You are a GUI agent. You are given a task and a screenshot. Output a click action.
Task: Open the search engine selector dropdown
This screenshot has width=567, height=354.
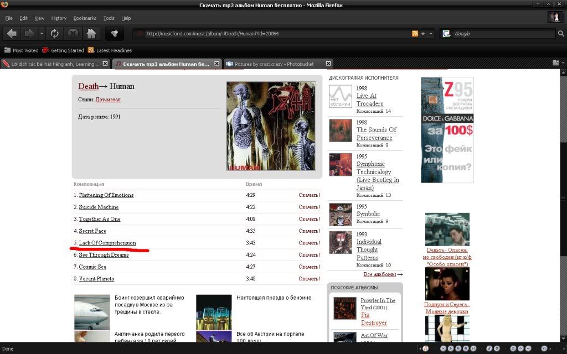click(446, 34)
